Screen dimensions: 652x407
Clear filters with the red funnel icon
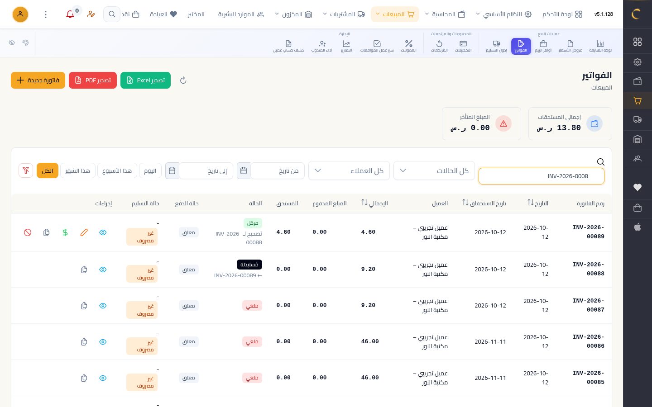click(26, 170)
